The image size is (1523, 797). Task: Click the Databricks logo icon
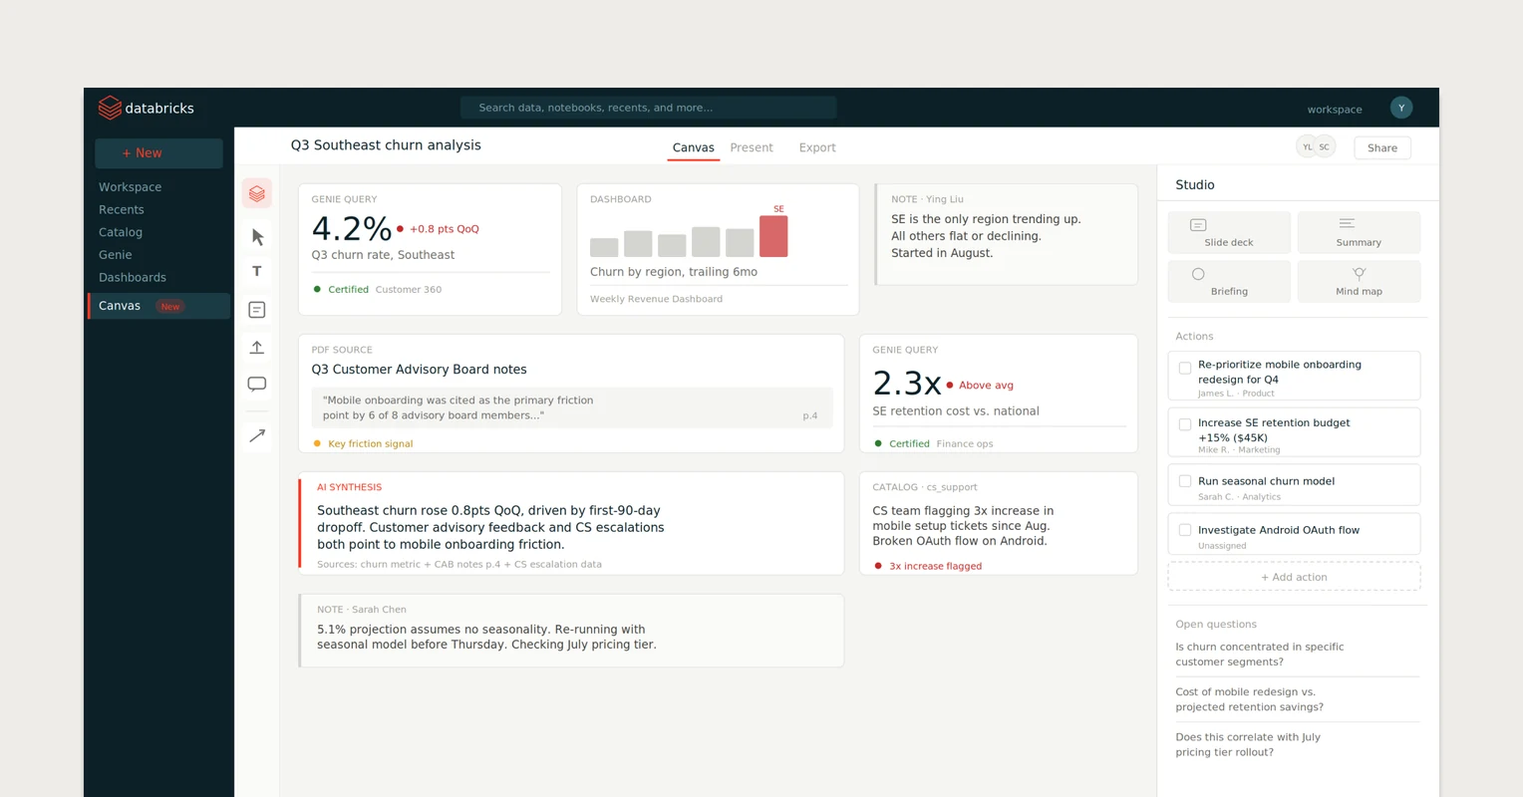click(x=110, y=108)
